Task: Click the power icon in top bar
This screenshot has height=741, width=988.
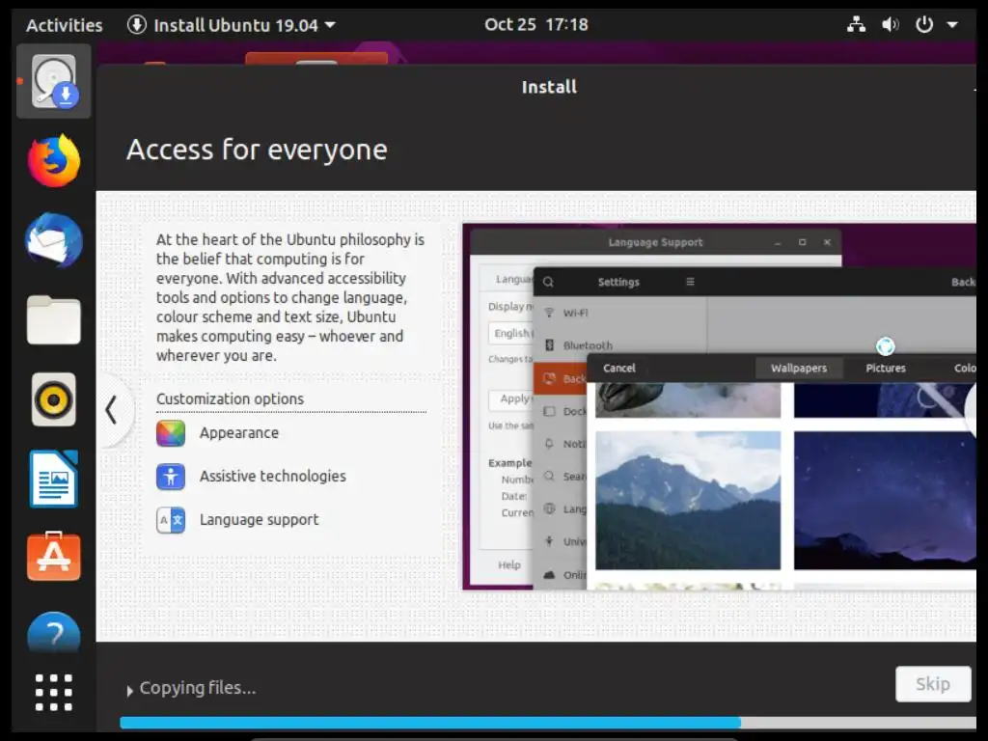Action: tap(923, 24)
